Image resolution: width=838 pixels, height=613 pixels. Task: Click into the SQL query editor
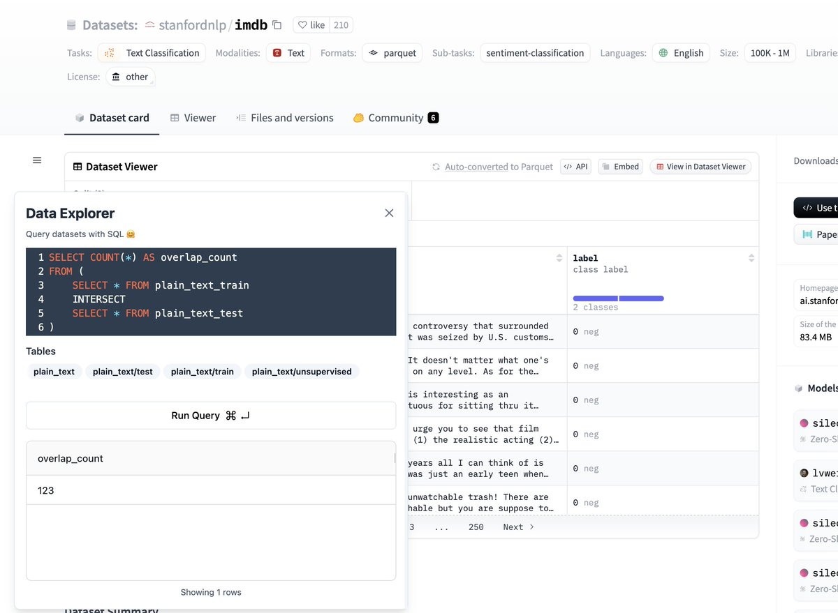(x=211, y=292)
